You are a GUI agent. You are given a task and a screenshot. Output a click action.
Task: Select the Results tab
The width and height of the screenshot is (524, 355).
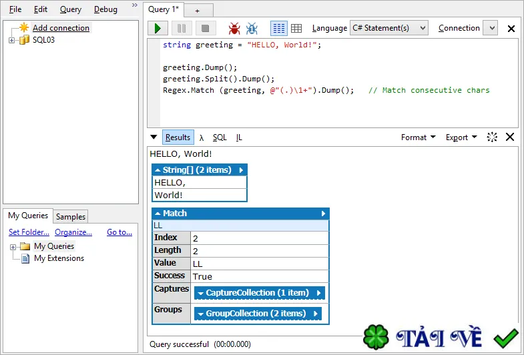point(178,137)
